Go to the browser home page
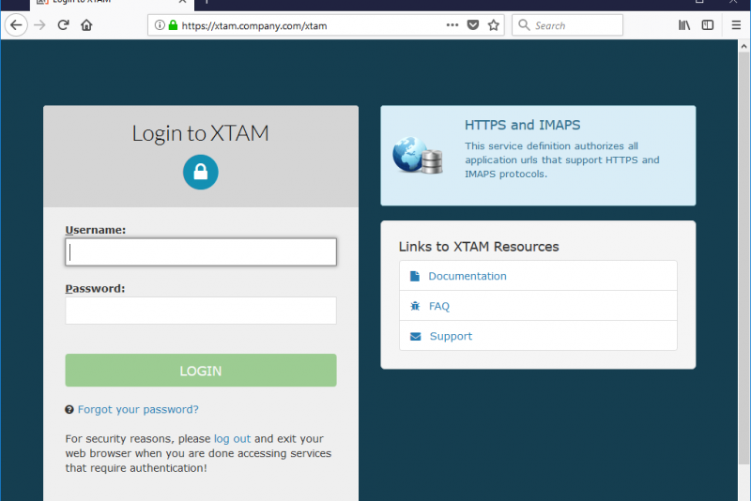Image resolution: width=751 pixels, height=501 pixels. pos(86,25)
